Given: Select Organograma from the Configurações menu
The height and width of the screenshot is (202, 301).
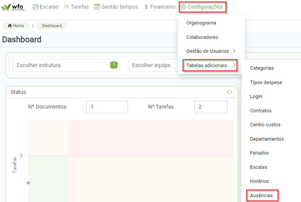Looking at the screenshot, I should [x=201, y=23].
